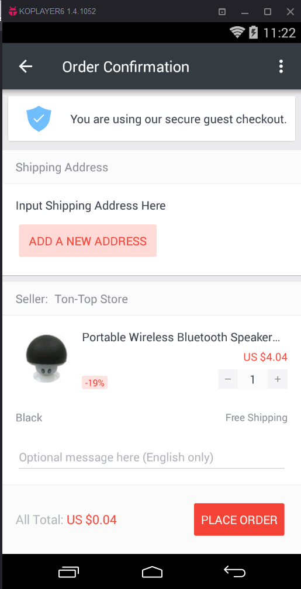Tap the Android back navigation button

pos(235,571)
